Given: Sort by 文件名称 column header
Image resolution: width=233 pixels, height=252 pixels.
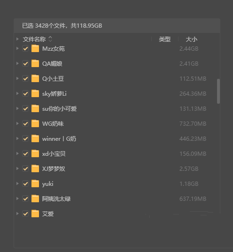Looking at the screenshot, I should click(x=34, y=39).
